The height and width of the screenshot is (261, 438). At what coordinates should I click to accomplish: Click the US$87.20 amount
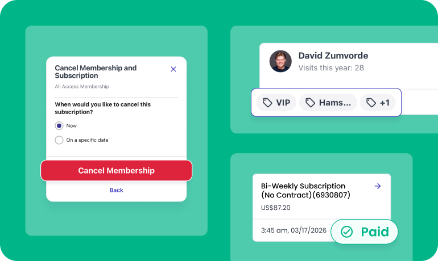tap(276, 208)
